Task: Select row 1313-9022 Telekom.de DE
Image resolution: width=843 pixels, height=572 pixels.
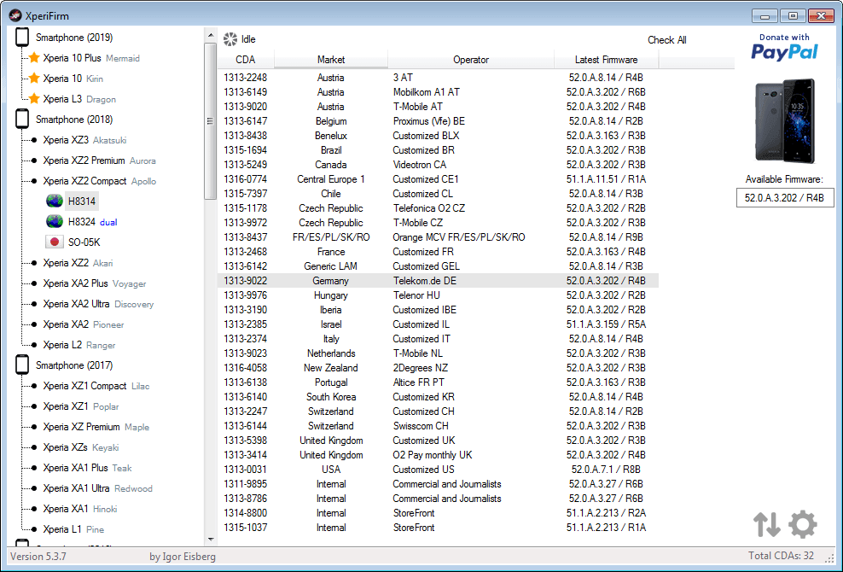Action: pos(439,281)
